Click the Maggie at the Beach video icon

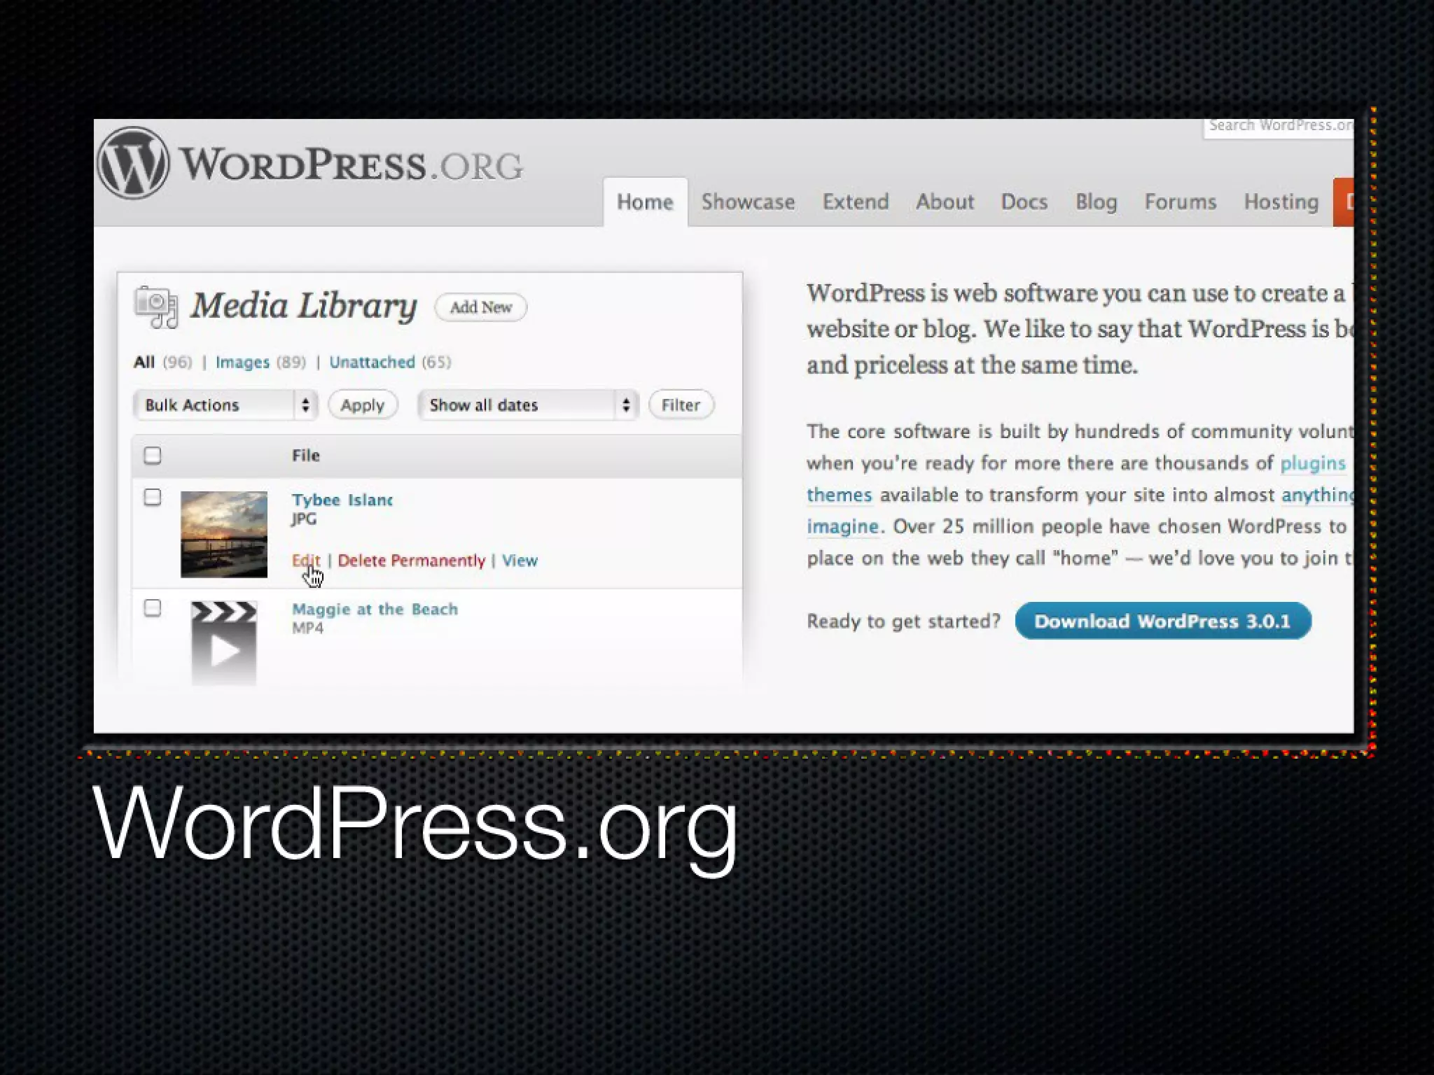pos(224,642)
